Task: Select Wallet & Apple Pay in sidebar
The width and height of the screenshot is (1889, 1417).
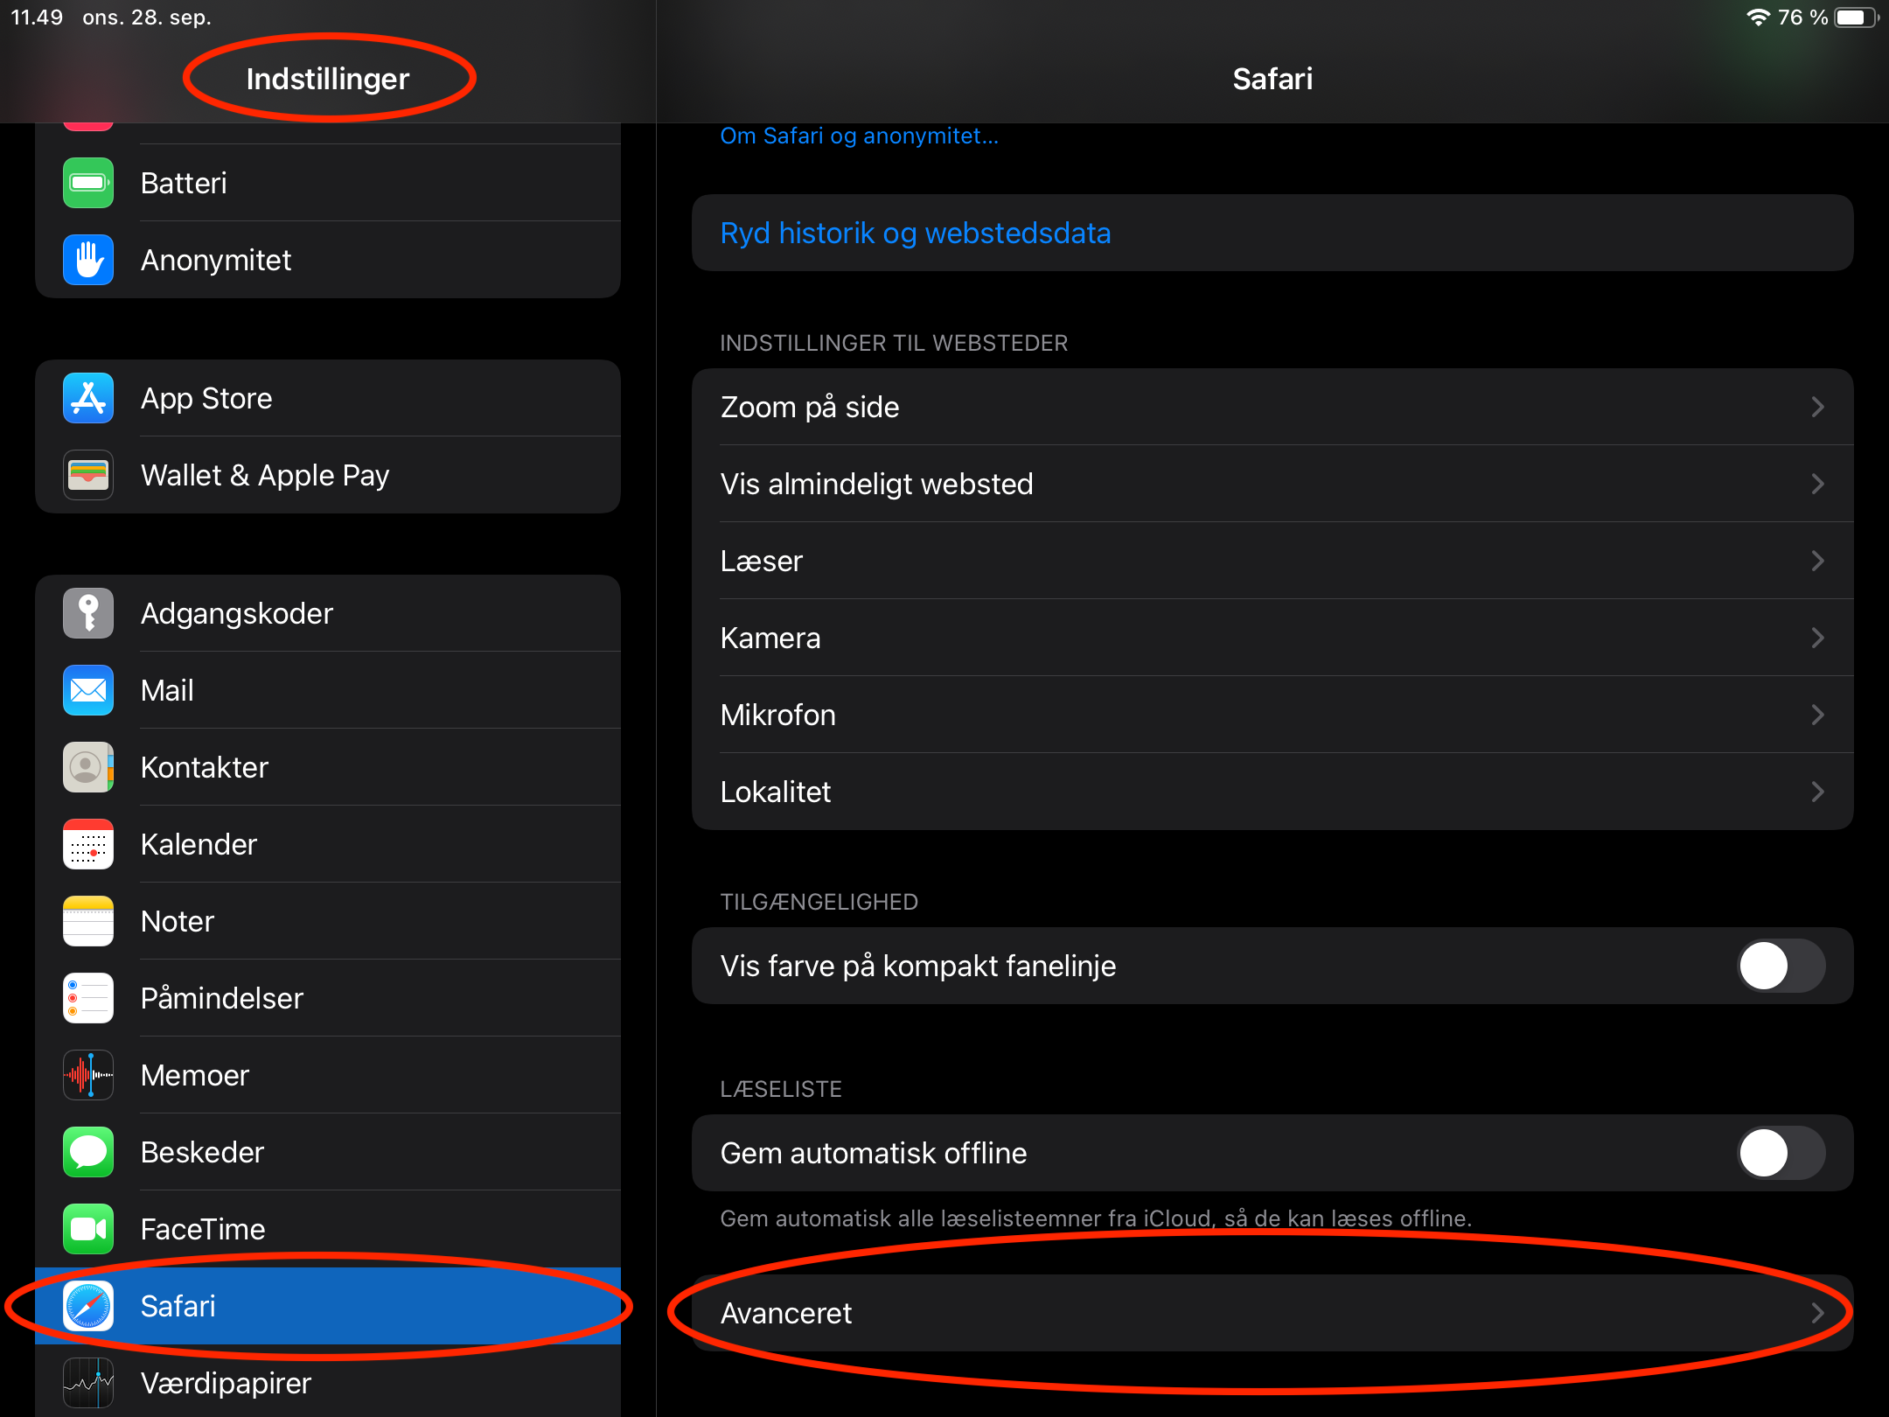Action: click(x=328, y=475)
